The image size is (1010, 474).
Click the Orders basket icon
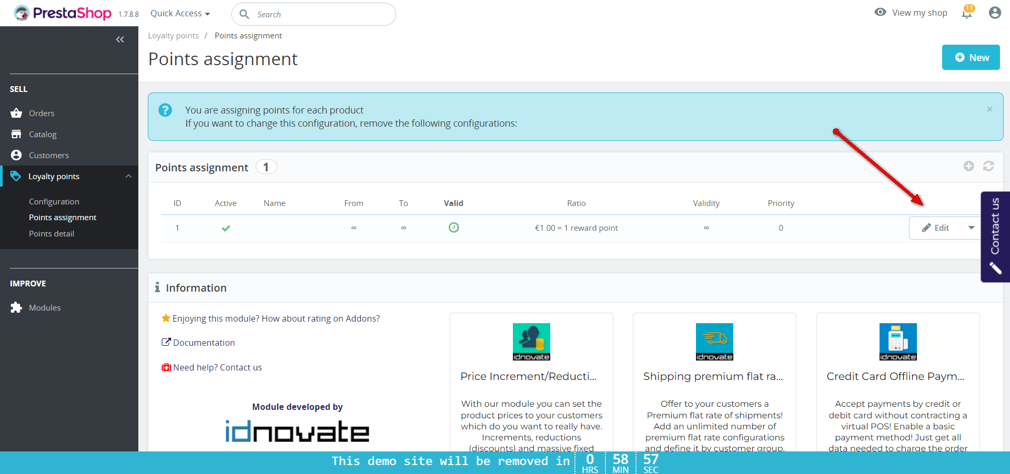click(x=16, y=113)
